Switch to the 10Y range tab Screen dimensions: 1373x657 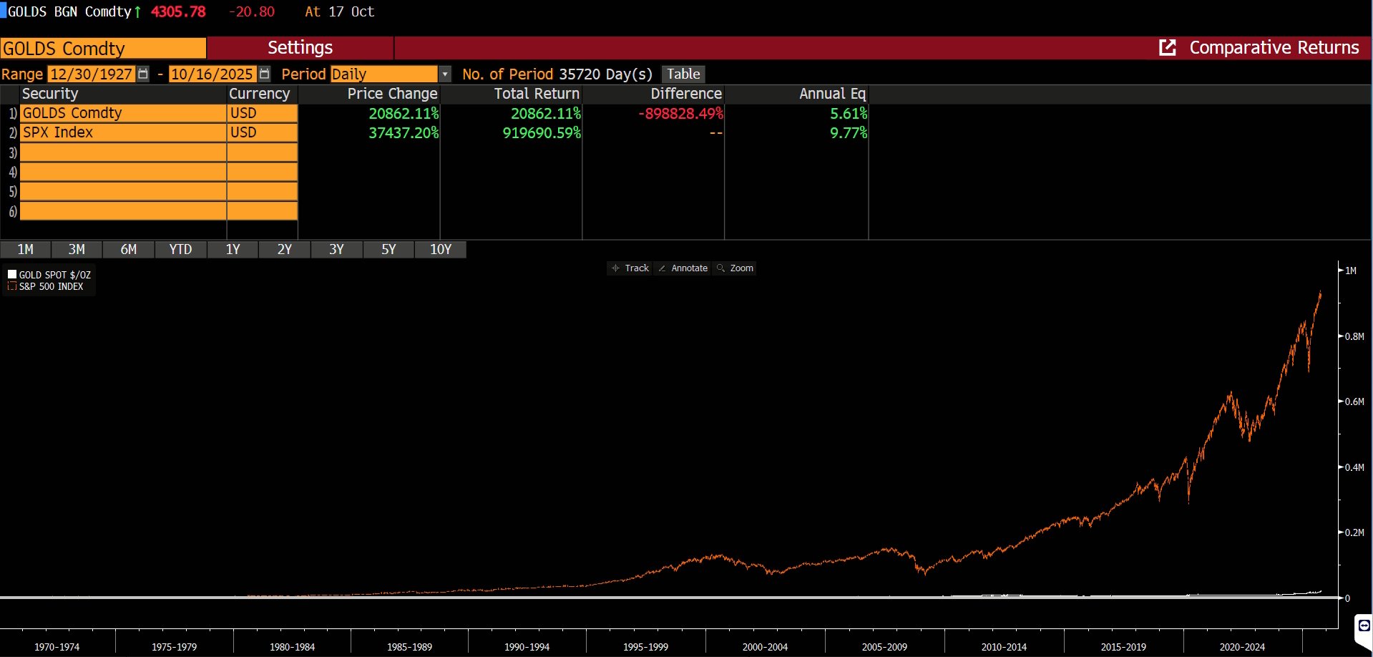pos(441,249)
